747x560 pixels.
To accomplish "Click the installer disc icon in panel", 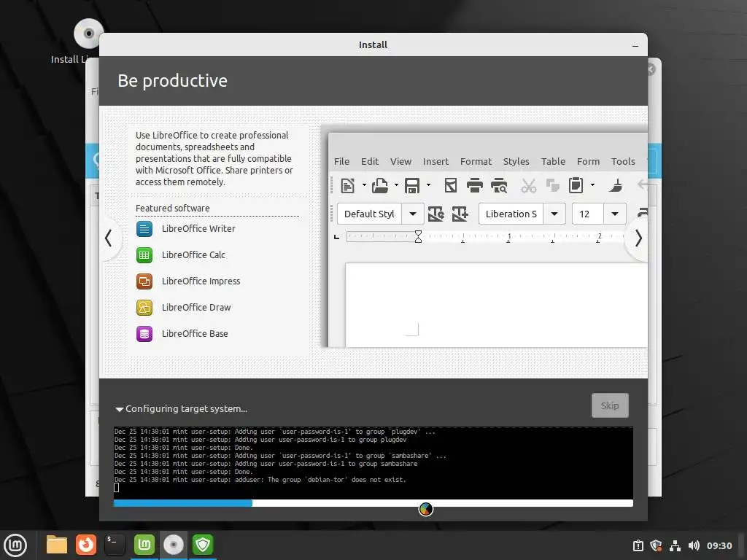I will click(174, 545).
